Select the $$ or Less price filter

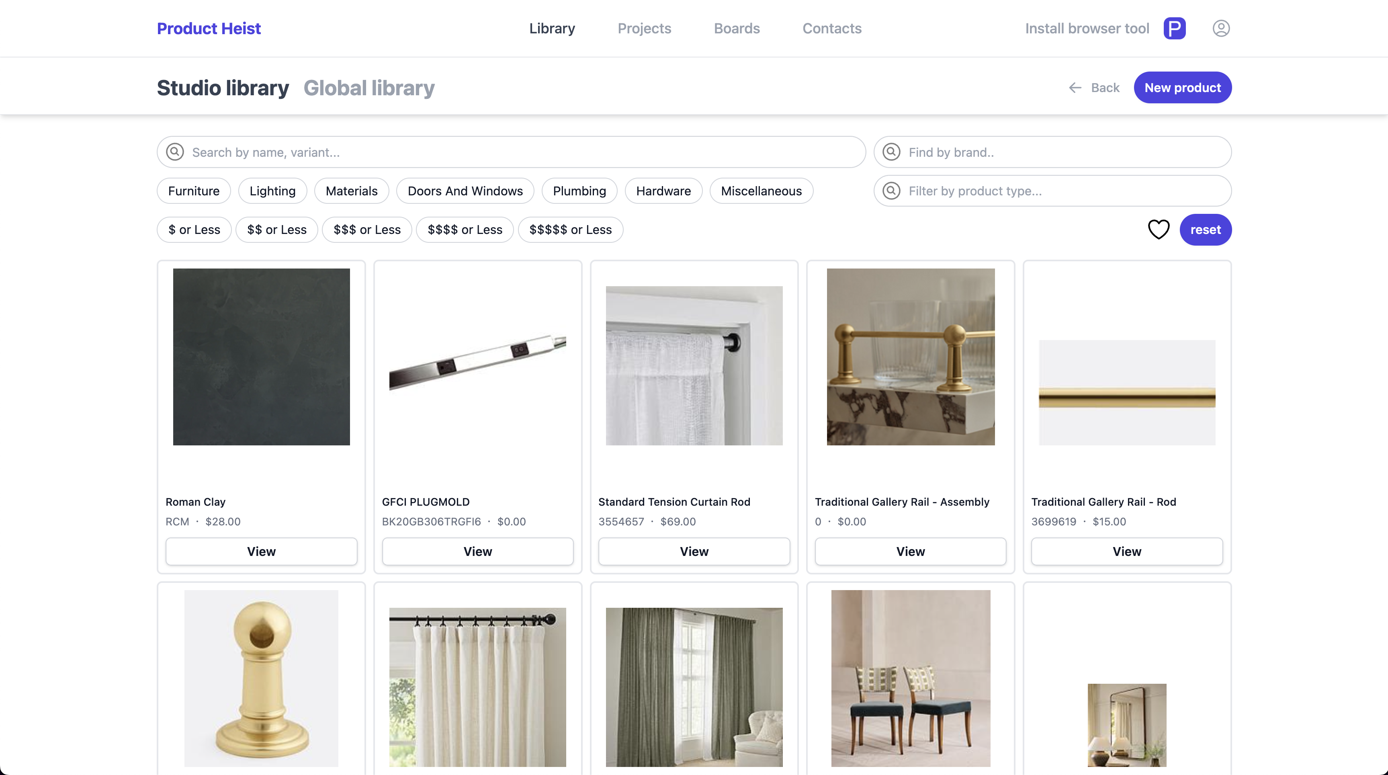pyautogui.click(x=276, y=230)
